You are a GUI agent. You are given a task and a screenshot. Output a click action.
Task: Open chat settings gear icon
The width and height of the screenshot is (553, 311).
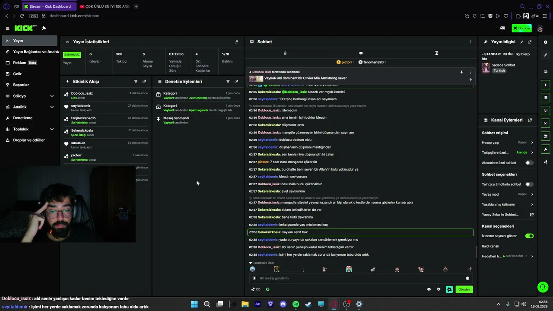click(x=439, y=289)
